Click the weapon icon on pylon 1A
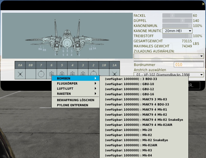 coord(115,74)
